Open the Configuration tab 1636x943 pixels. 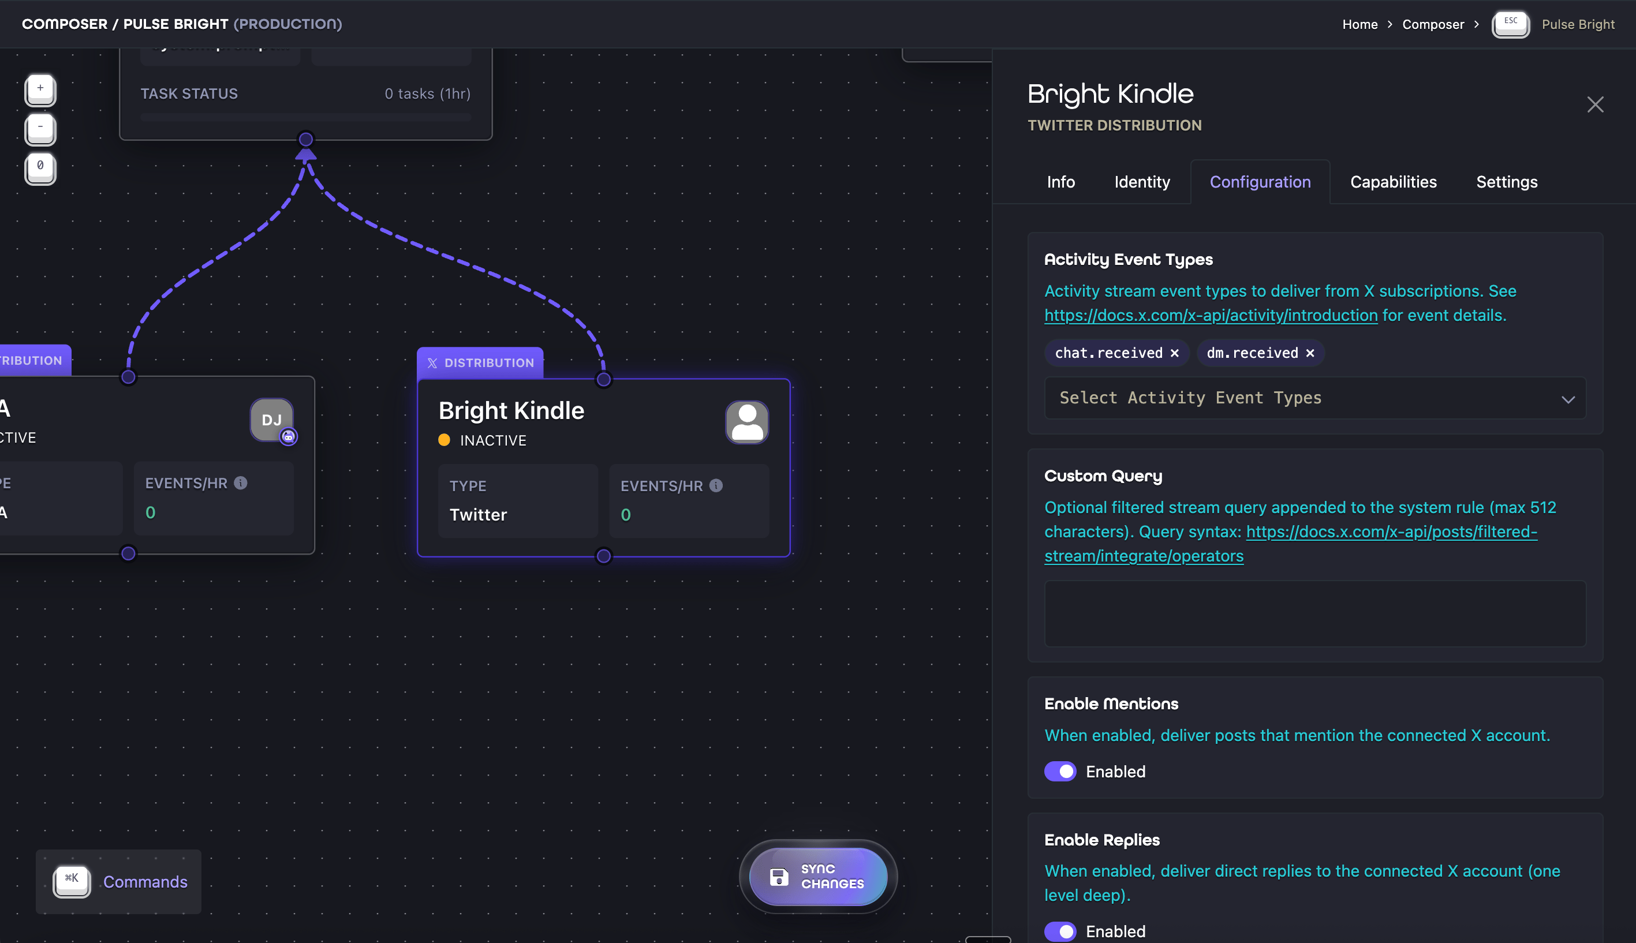(1260, 182)
